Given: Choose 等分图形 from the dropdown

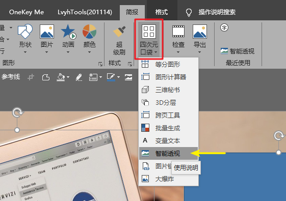Looking at the screenshot, I should [x=168, y=64].
